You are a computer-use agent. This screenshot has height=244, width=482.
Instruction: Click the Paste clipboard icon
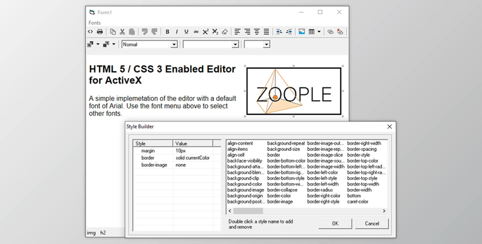click(132, 31)
